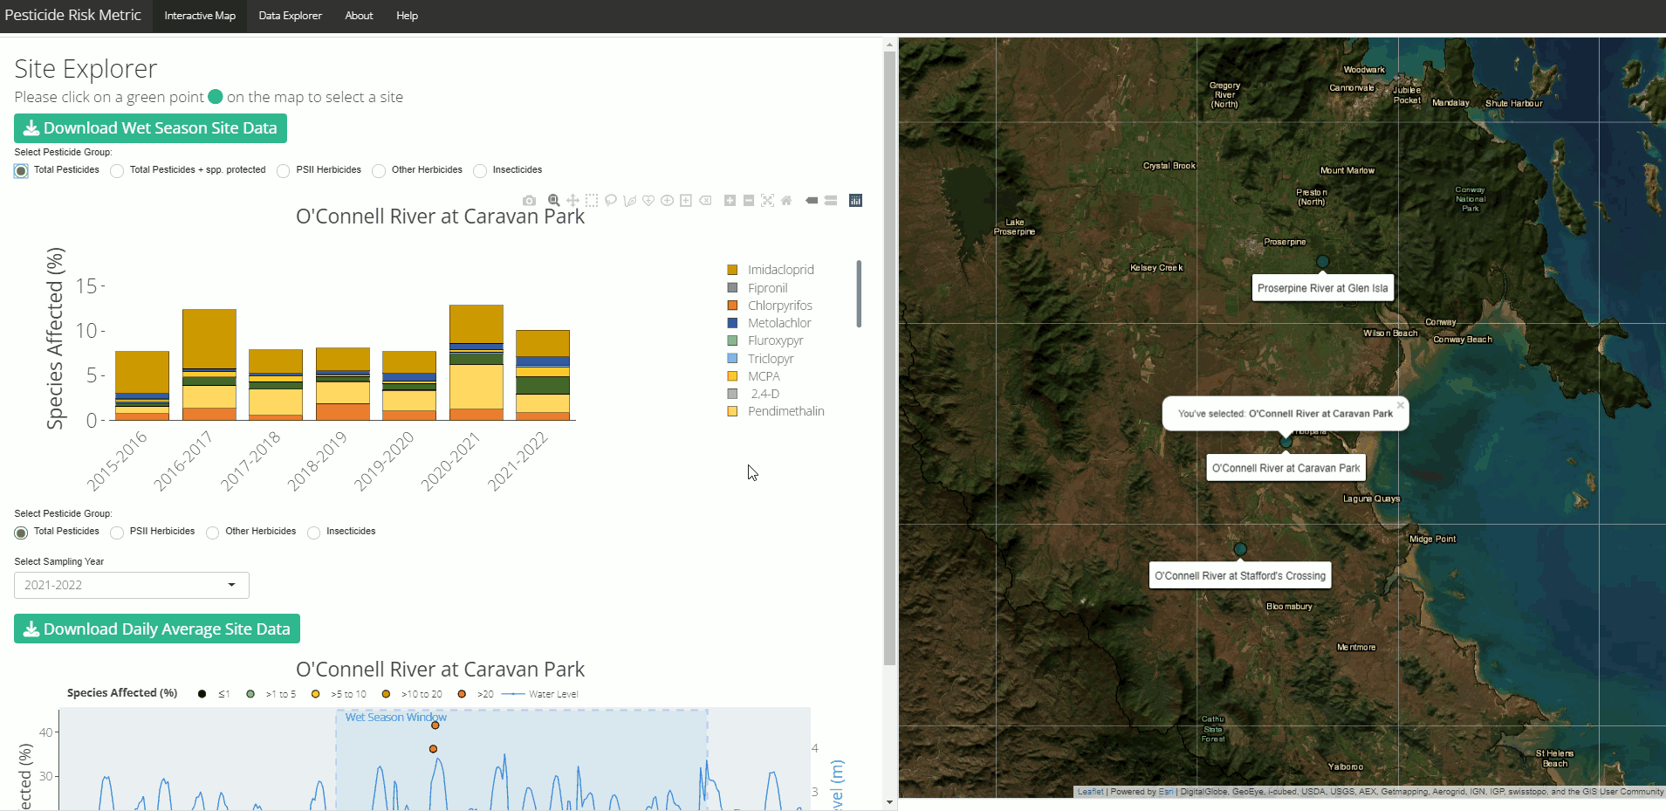The height and width of the screenshot is (811, 1666).
Task: Toggle Chlorpyrifos legend swatch
Action: [x=732, y=306]
